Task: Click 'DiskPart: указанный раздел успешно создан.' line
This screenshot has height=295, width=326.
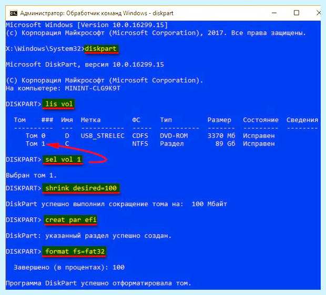Action: pyautogui.click(x=88, y=236)
